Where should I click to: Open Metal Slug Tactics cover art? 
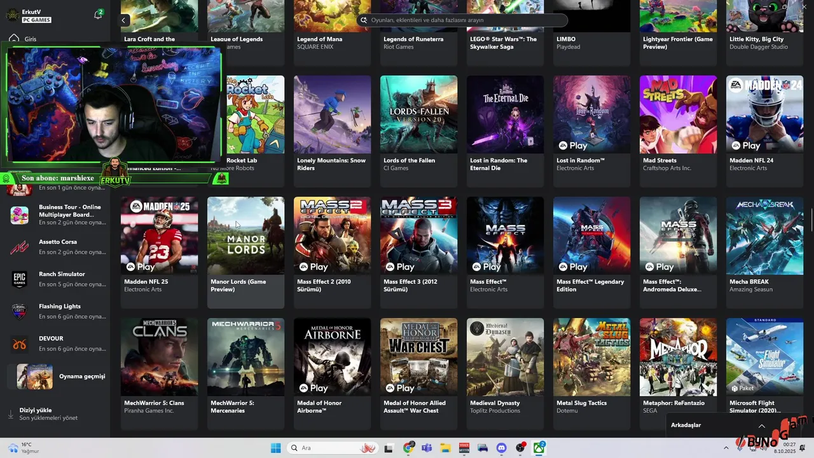591,357
